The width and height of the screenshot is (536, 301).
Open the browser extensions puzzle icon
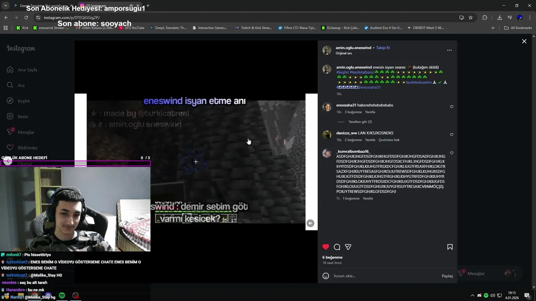tap(485, 18)
